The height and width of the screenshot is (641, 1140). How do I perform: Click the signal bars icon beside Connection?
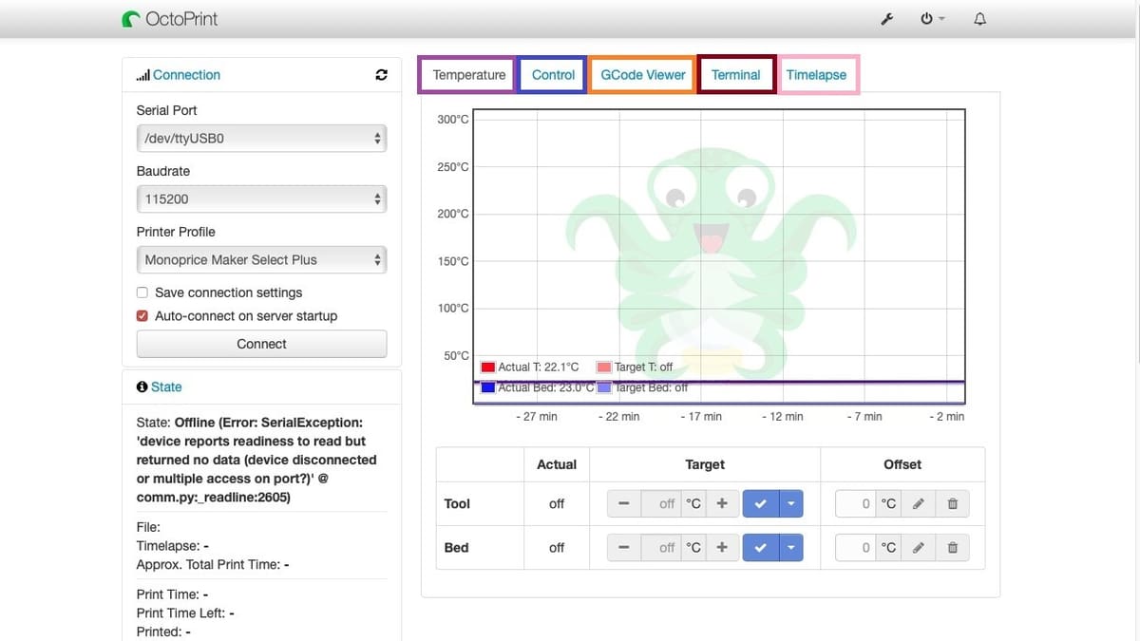click(x=143, y=75)
